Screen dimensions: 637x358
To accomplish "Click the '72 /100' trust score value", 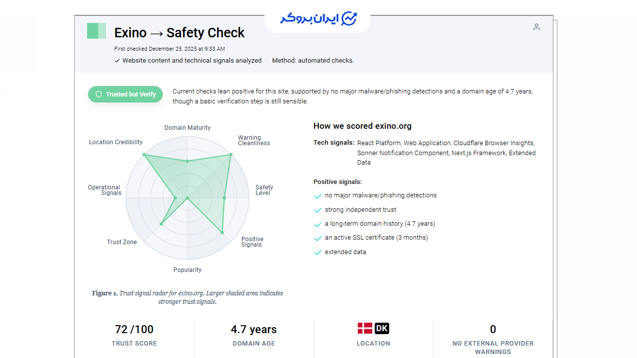I will pyautogui.click(x=134, y=329).
